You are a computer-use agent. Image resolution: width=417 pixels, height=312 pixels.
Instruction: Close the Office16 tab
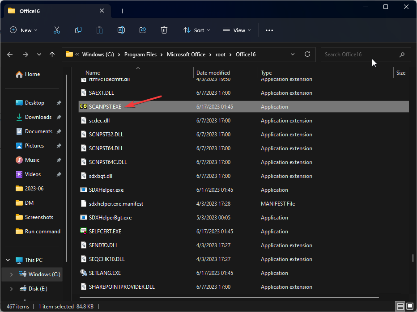pos(102,11)
